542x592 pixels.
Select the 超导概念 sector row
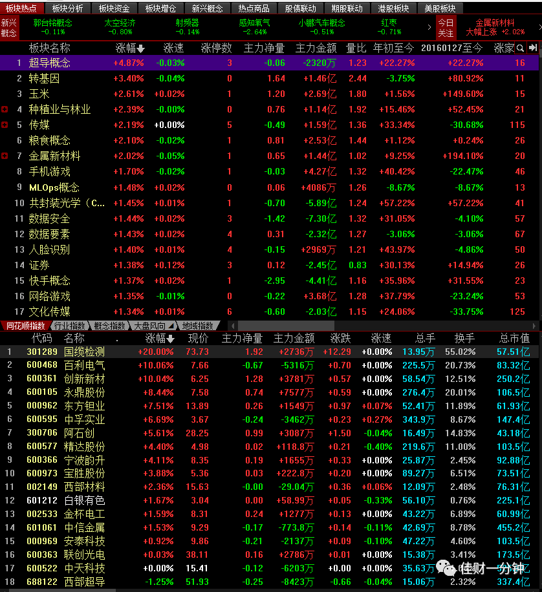click(x=269, y=63)
